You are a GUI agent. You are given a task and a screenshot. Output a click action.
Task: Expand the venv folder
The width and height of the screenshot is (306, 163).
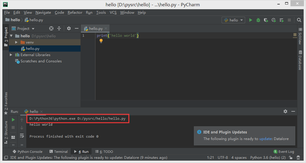pos(16,42)
